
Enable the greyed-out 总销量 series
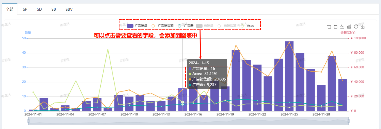tap(205, 26)
